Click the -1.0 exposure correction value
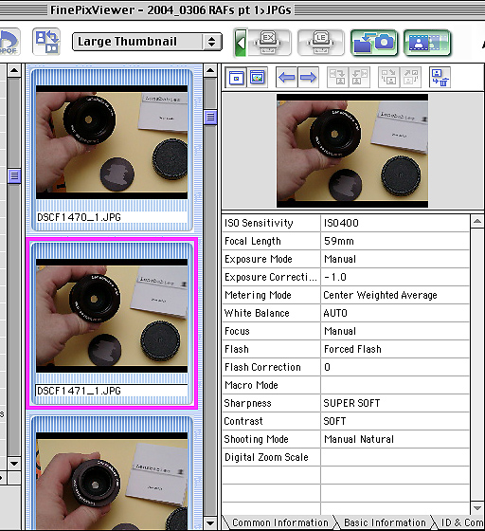 pos(395,277)
